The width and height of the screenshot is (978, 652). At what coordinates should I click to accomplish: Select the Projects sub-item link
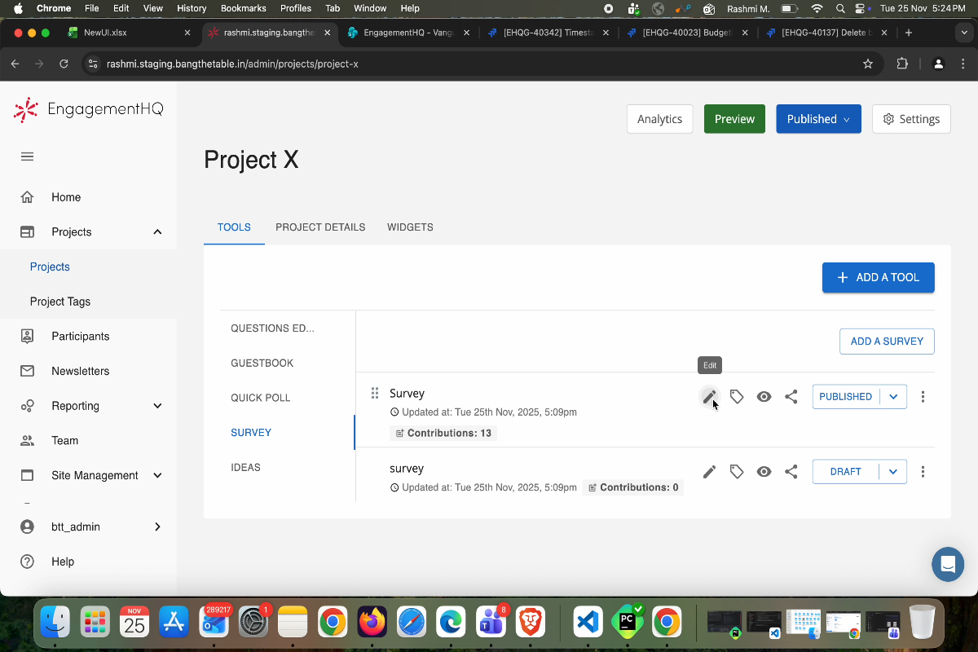50,267
